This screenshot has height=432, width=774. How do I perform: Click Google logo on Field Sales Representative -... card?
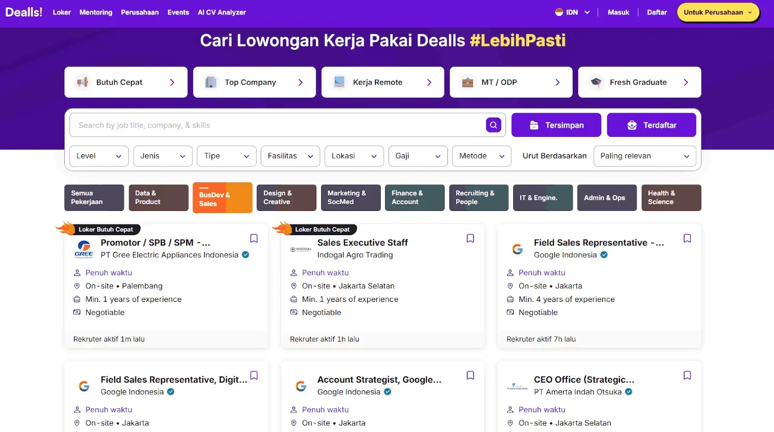[x=517, y=249]
